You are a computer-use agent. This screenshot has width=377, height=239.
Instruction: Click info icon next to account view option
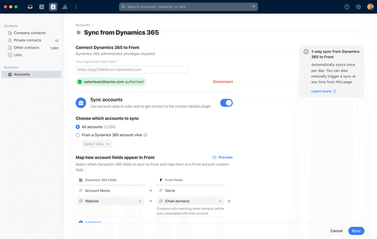pos(145,135)
